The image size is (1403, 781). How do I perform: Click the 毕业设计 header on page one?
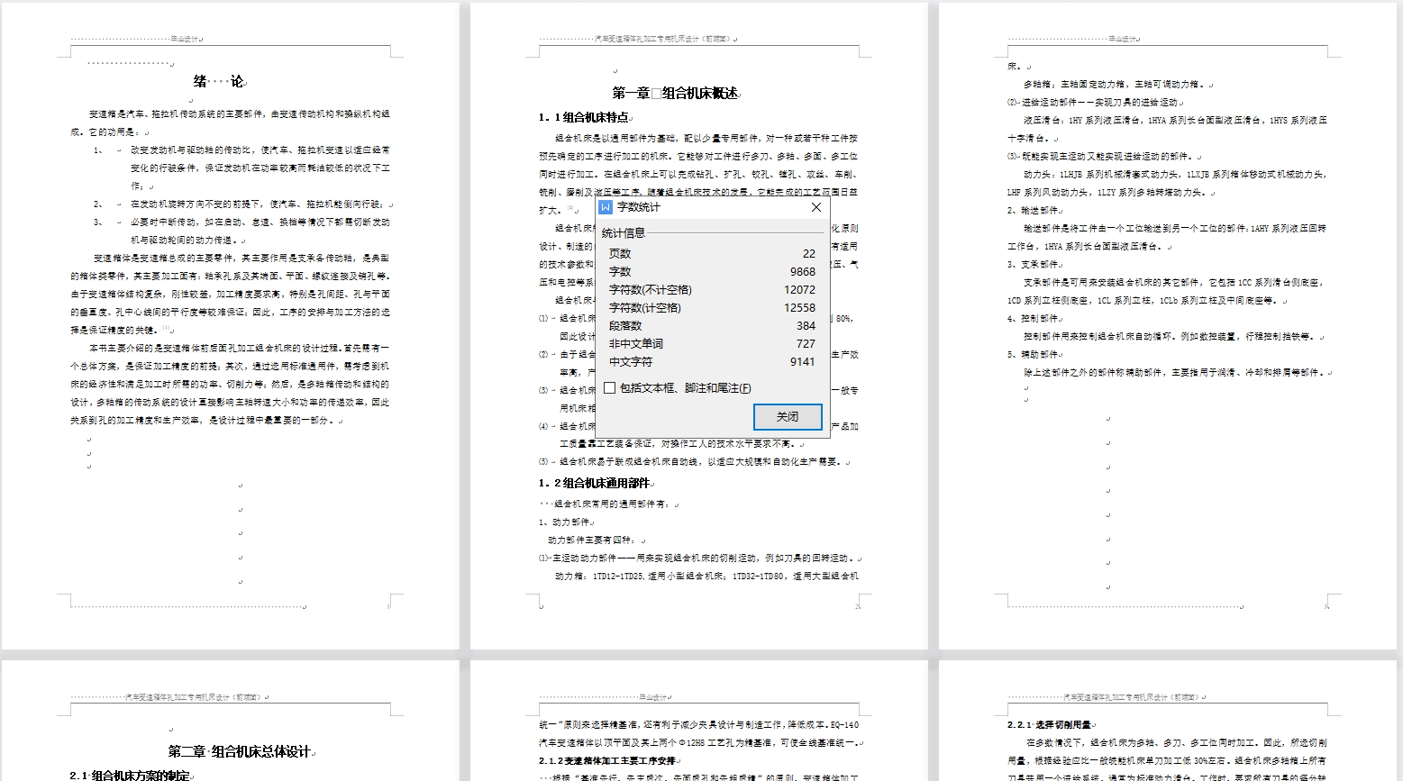coord(185,39)
